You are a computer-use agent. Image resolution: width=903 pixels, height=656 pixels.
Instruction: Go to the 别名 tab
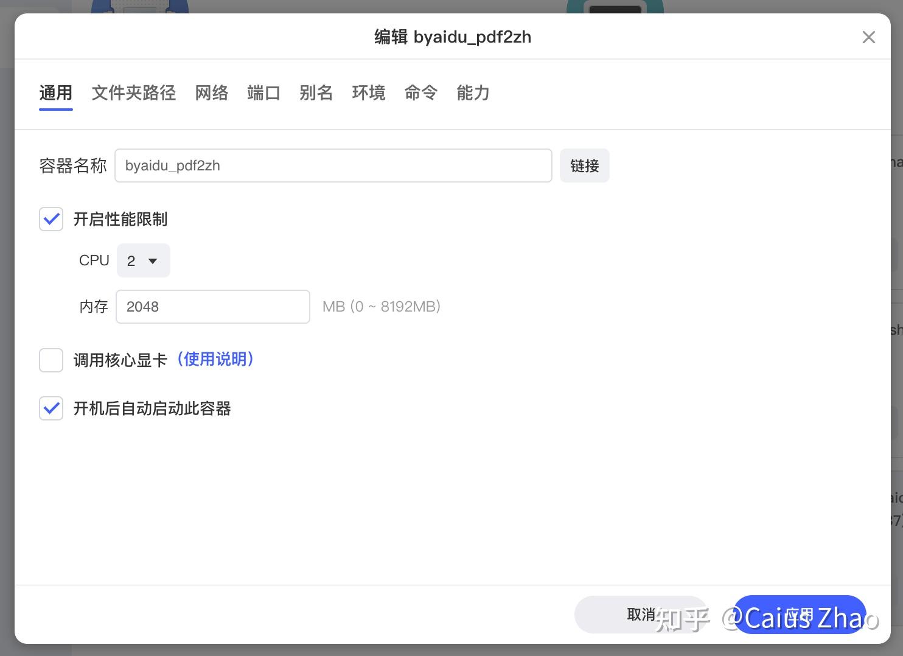pyautogui.click(x=316, y=92)
